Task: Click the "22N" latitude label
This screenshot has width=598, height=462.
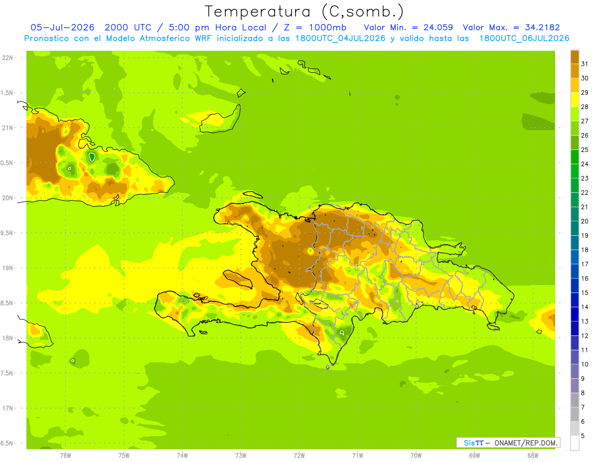Action: (8, 58)
